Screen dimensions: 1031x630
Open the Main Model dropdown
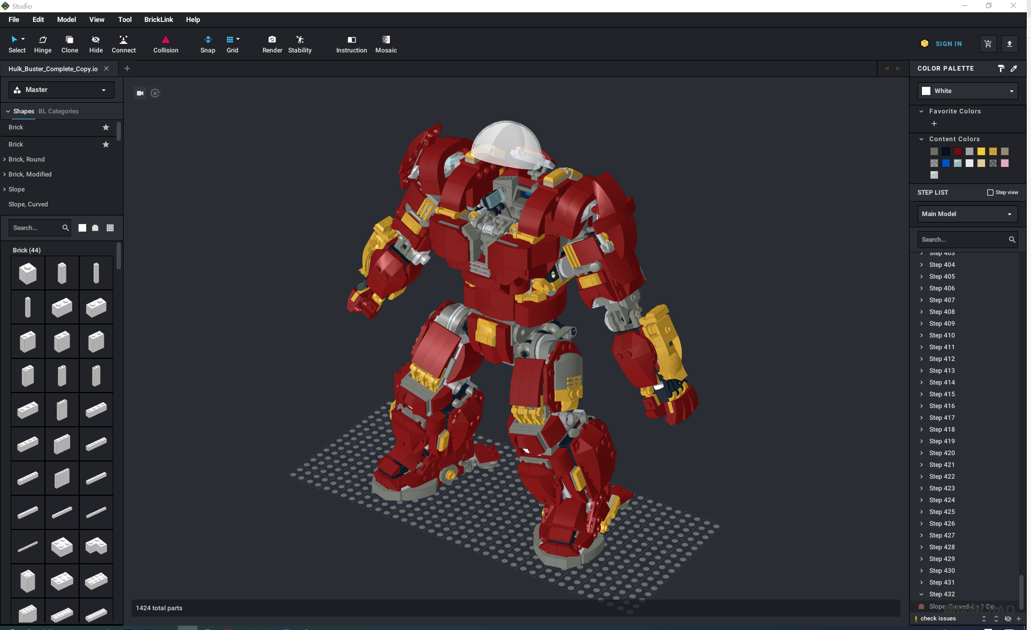(967, 214)
